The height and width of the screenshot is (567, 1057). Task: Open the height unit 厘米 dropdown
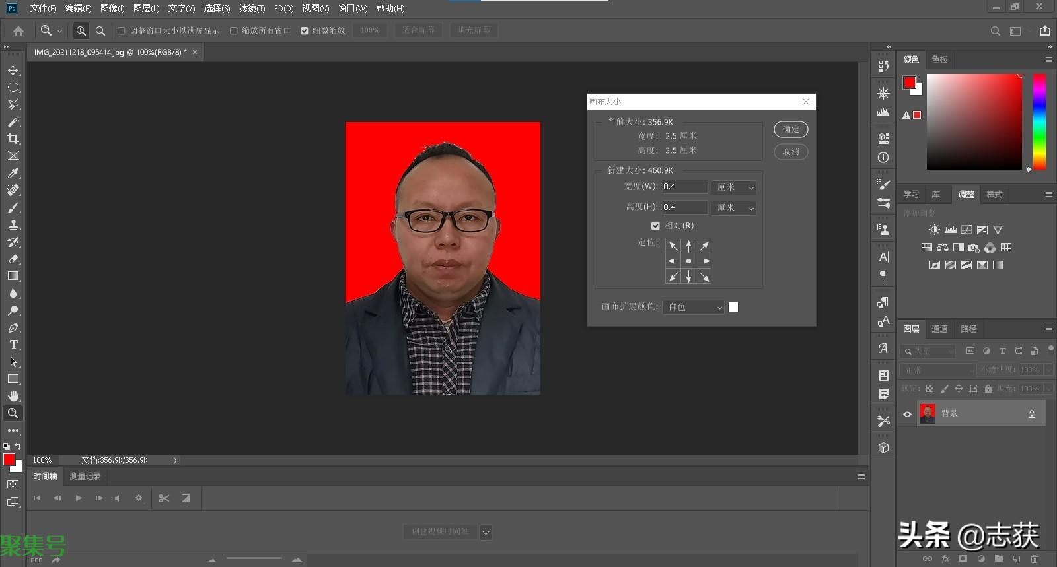(734, 208)
